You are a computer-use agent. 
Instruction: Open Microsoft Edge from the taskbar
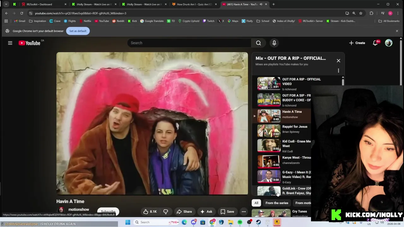pyautogui.click(x=184, y=222)
